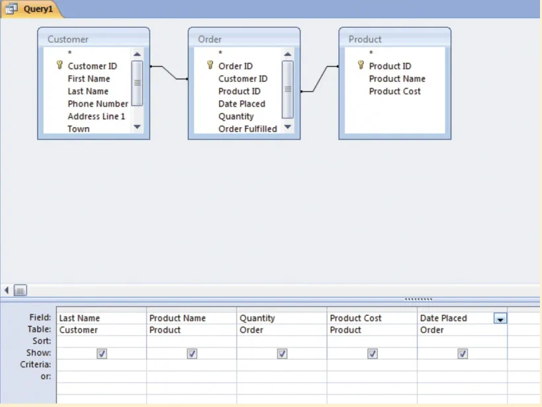Image resolution: width=542 pixels, height=407 pixels.
Task: Select Order Fulfilled field
Action: (248, 128)
